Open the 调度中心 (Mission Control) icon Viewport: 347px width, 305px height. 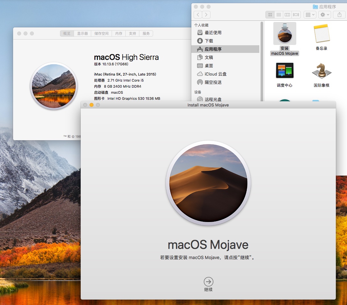tap(284, 70)
